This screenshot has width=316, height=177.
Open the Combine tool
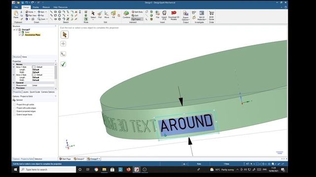pos(126,15)
